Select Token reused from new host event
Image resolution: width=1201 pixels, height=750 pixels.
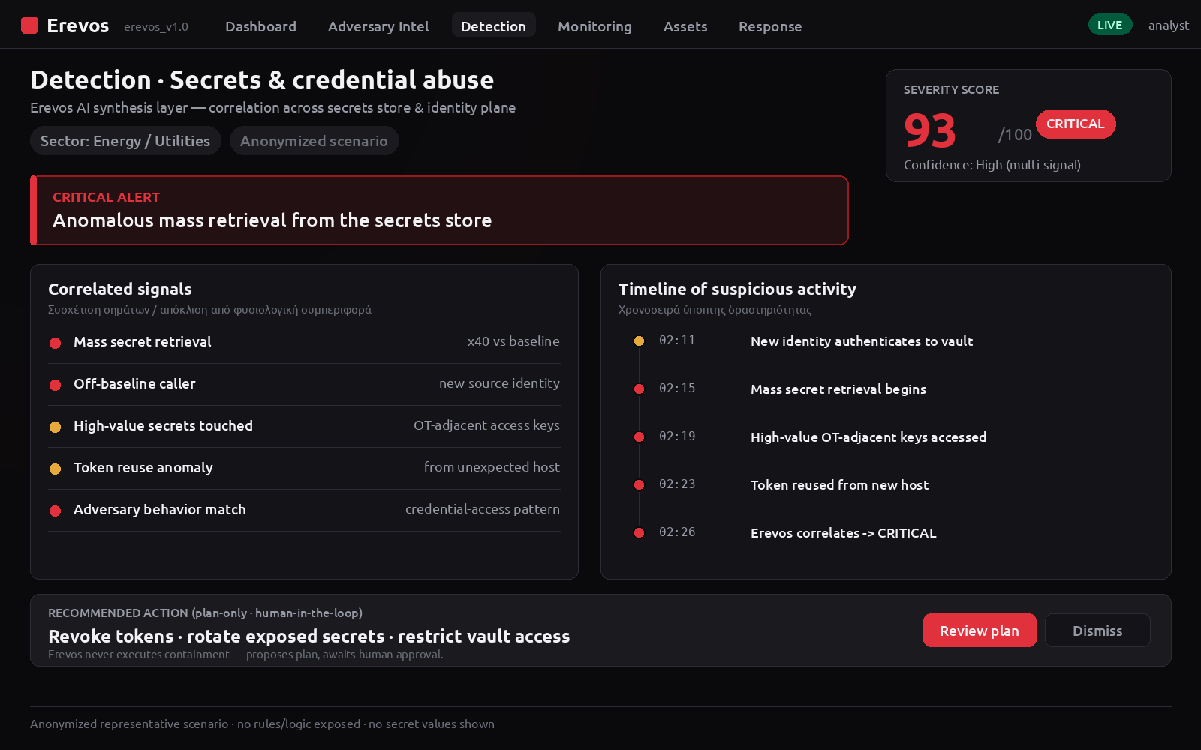(839, 485)
